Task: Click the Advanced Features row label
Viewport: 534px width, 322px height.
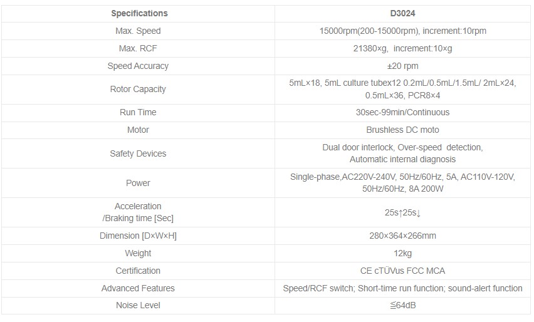Action: (x=138, y=288)
